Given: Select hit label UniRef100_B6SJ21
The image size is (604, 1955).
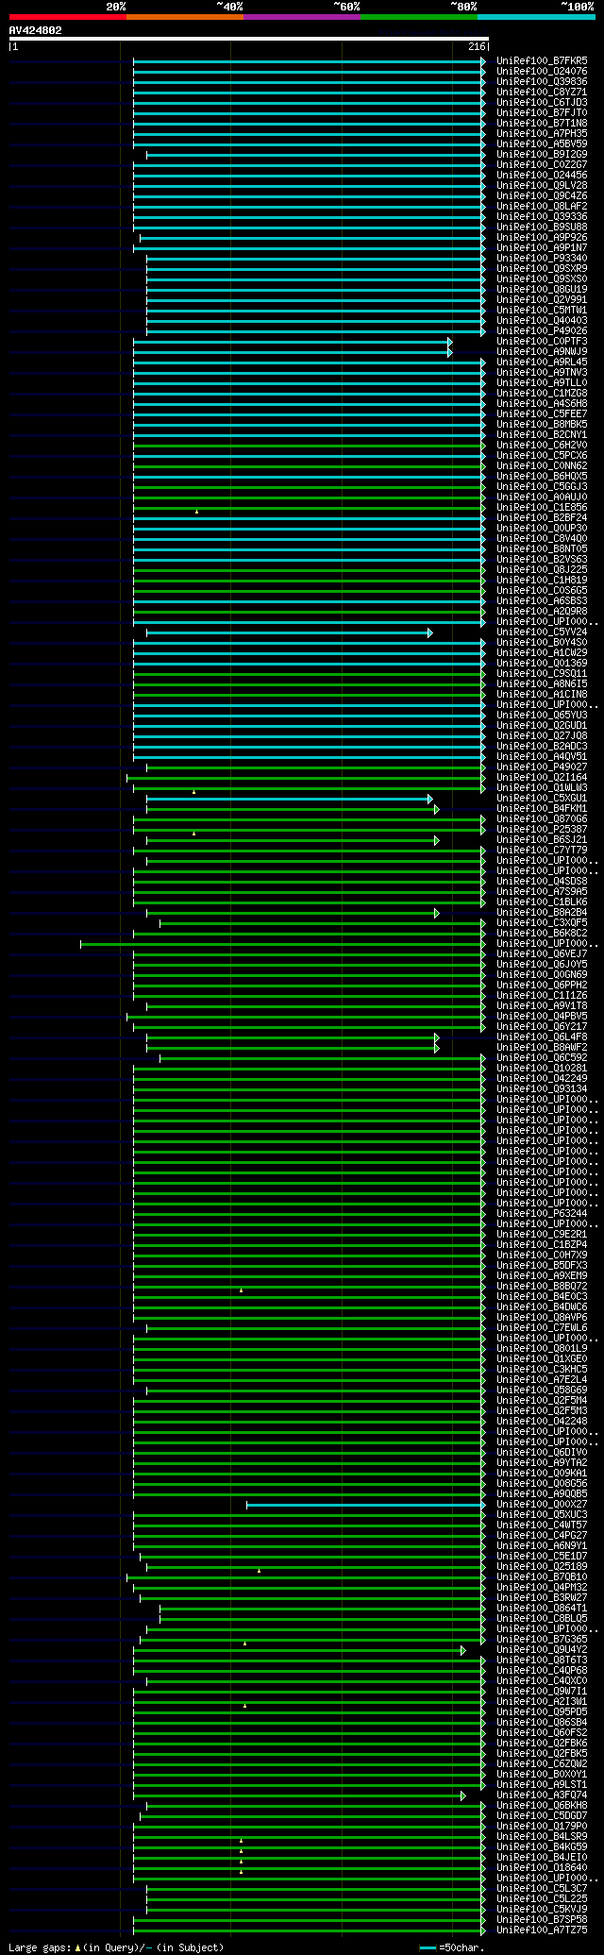Looking at the screenshot, I should pos(542,840).
